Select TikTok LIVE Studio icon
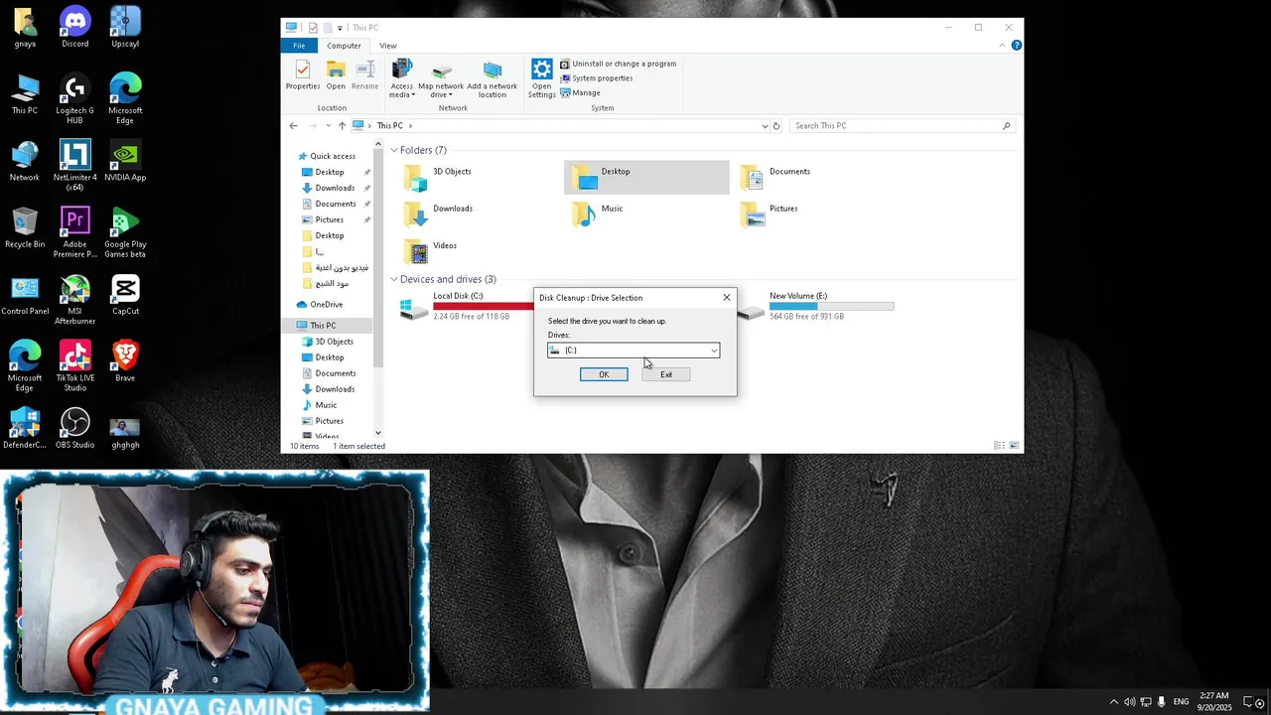This screenshot has width=1271, height=715. tap(74, 365)
